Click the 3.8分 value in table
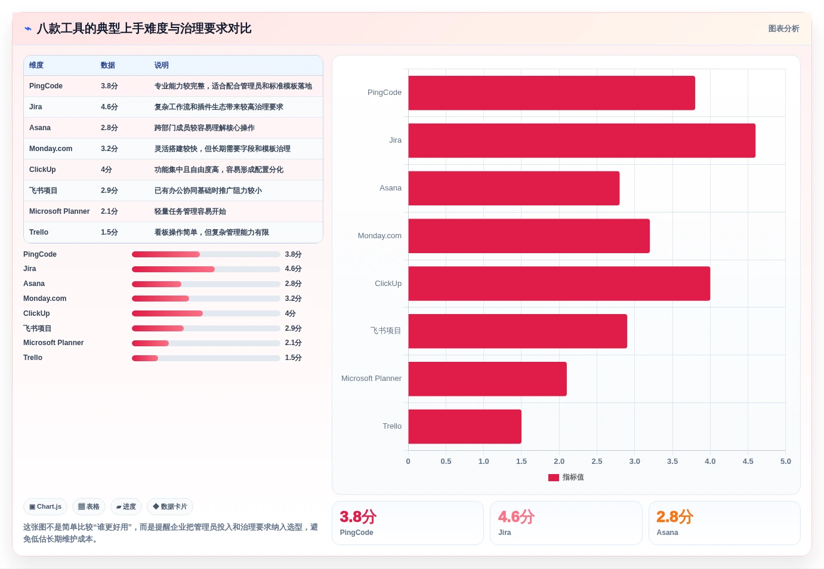The image size is (824, 569). pos(109,86)
